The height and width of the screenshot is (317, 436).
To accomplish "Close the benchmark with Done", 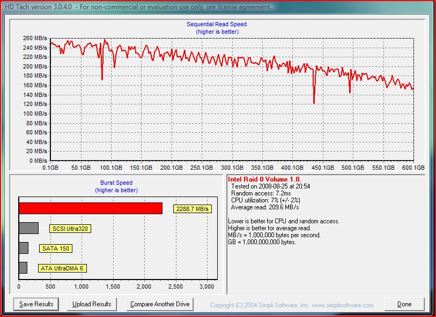I will 404,304.
